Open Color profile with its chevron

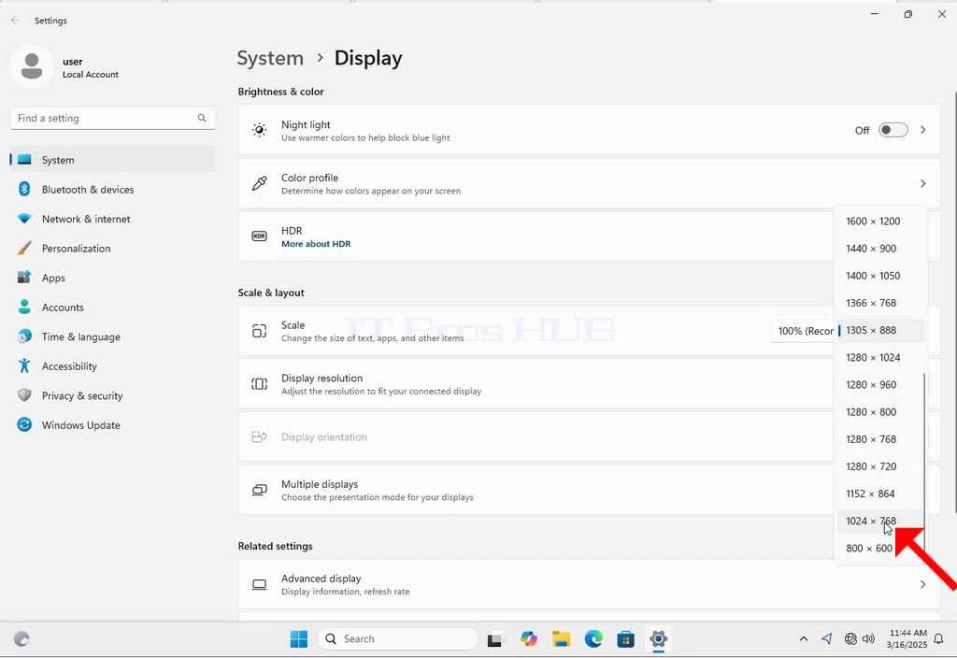(x=922, y=183)
